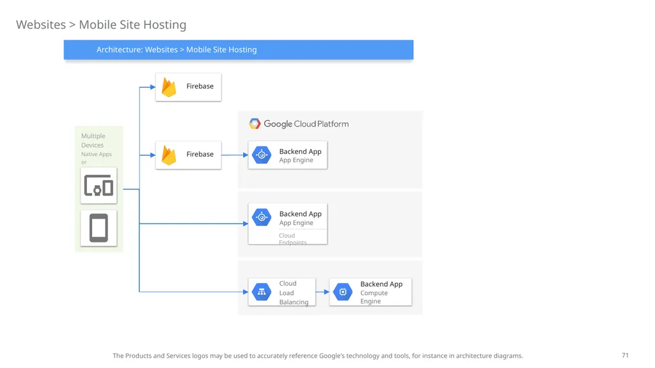Click the tablet device icon tile

99,228
